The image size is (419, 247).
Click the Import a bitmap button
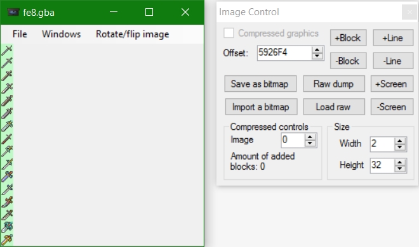coord(261,107)
